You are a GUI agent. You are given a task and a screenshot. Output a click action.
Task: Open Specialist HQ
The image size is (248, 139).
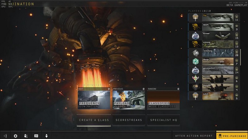point(163,120)
